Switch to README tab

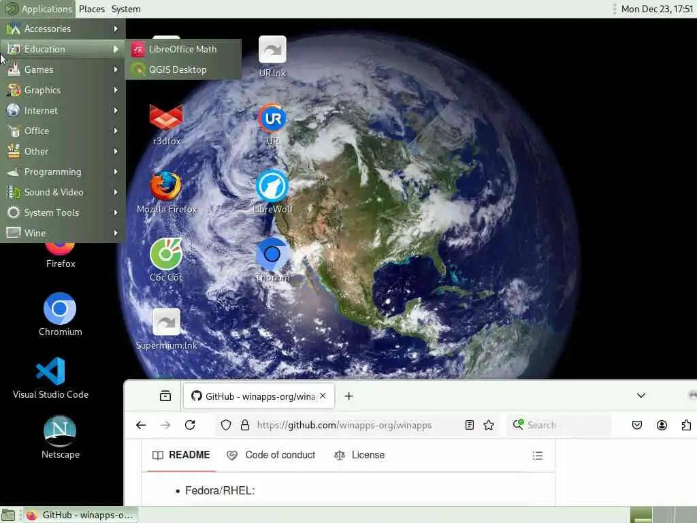(x=181, y=455)
